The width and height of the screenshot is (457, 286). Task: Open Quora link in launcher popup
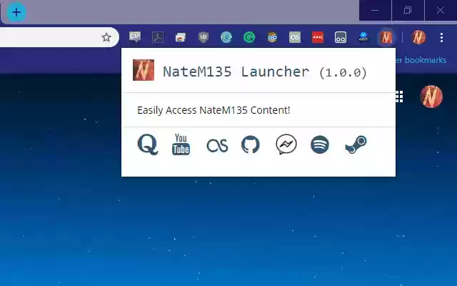click(x=148, y=144)
